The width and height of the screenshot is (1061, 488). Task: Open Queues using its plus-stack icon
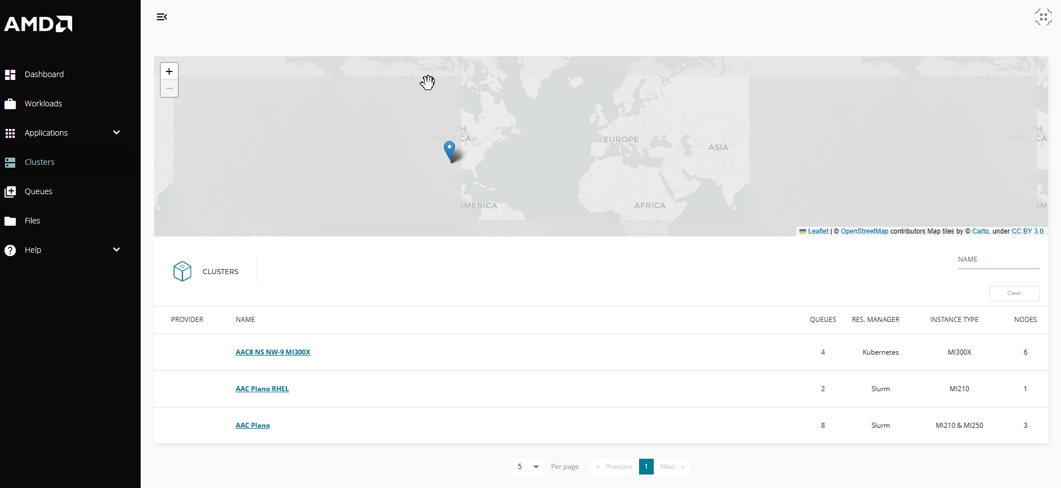(x=10, y=191)
